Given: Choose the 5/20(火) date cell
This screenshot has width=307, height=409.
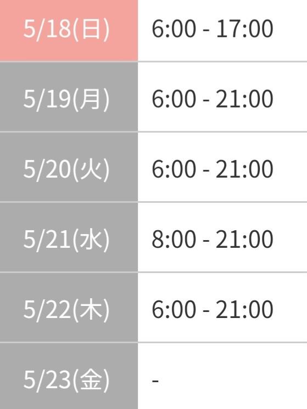Looking at the screenshot, I should pos(69,167).
